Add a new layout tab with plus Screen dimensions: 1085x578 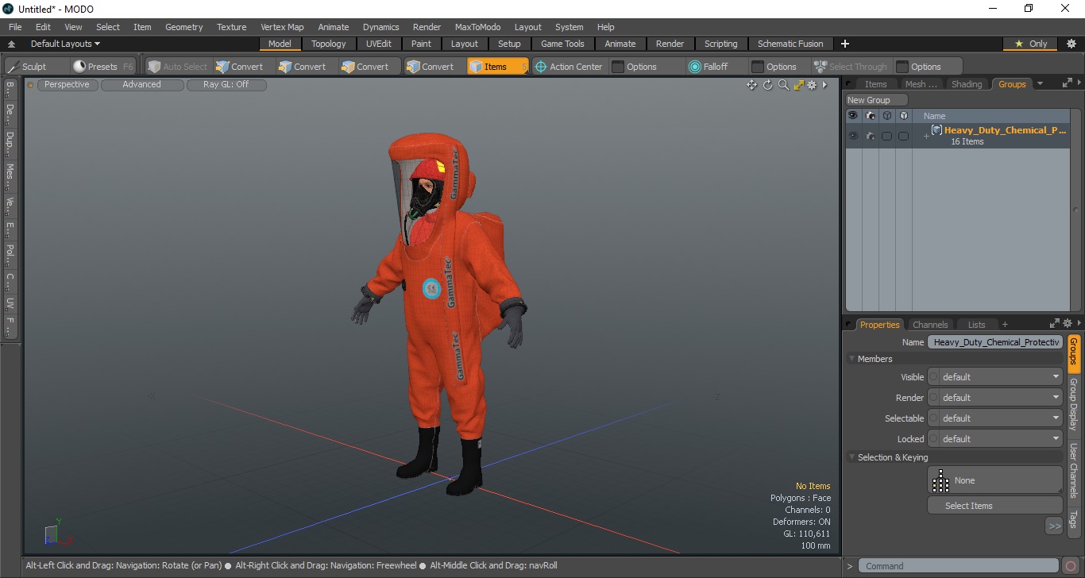coord(845,44)
